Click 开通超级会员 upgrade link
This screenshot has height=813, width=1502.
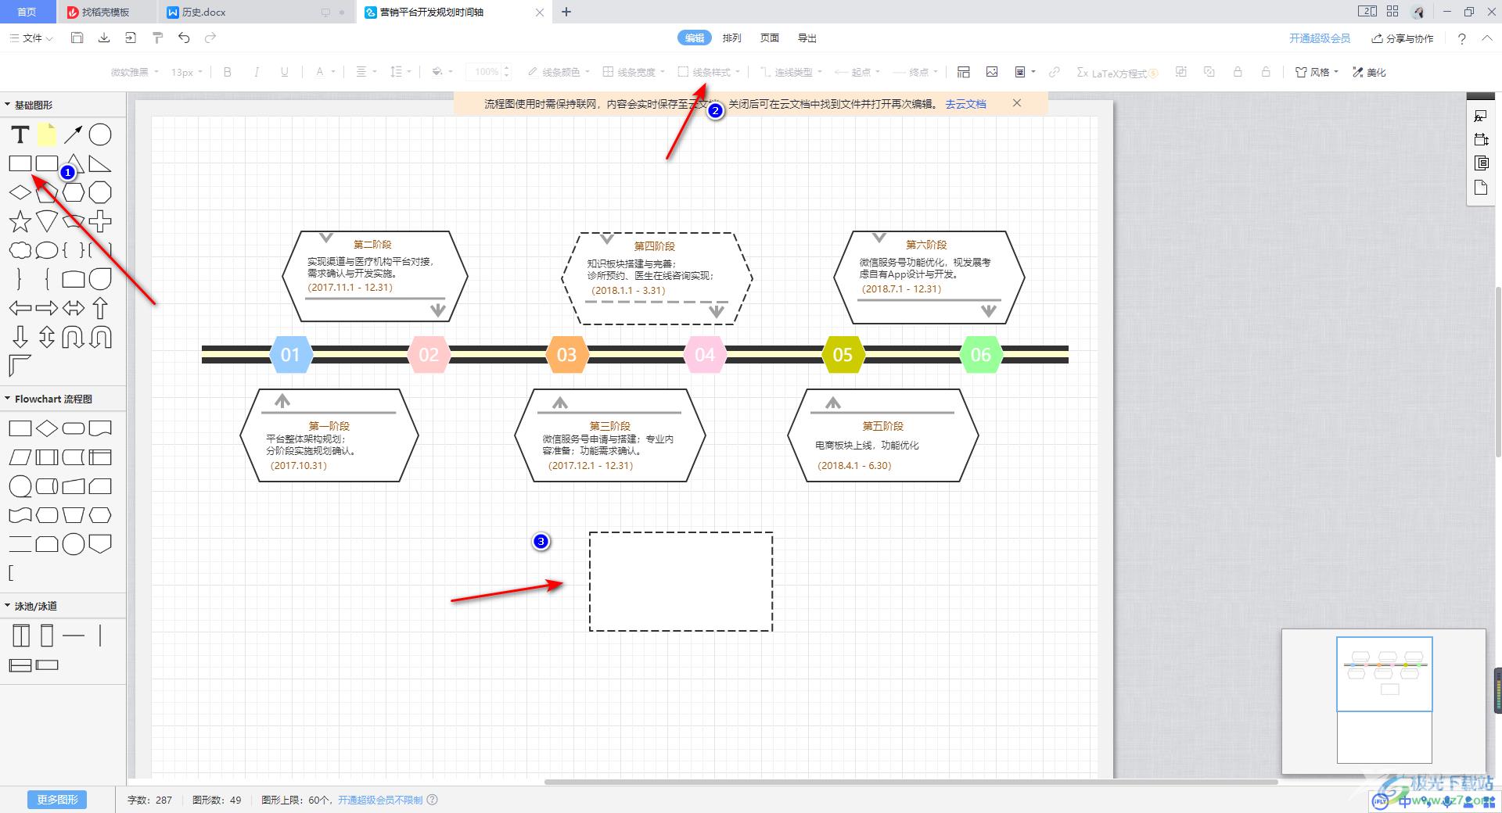click(1320, 38)
